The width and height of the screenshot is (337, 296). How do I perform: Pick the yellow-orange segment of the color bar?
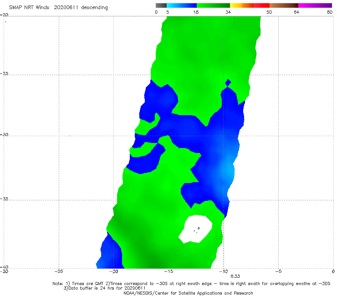[x=242, y=5]
